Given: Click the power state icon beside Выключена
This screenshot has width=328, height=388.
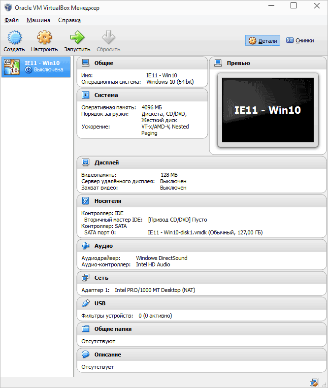Looking at the screenshot, I should [29, 70].
